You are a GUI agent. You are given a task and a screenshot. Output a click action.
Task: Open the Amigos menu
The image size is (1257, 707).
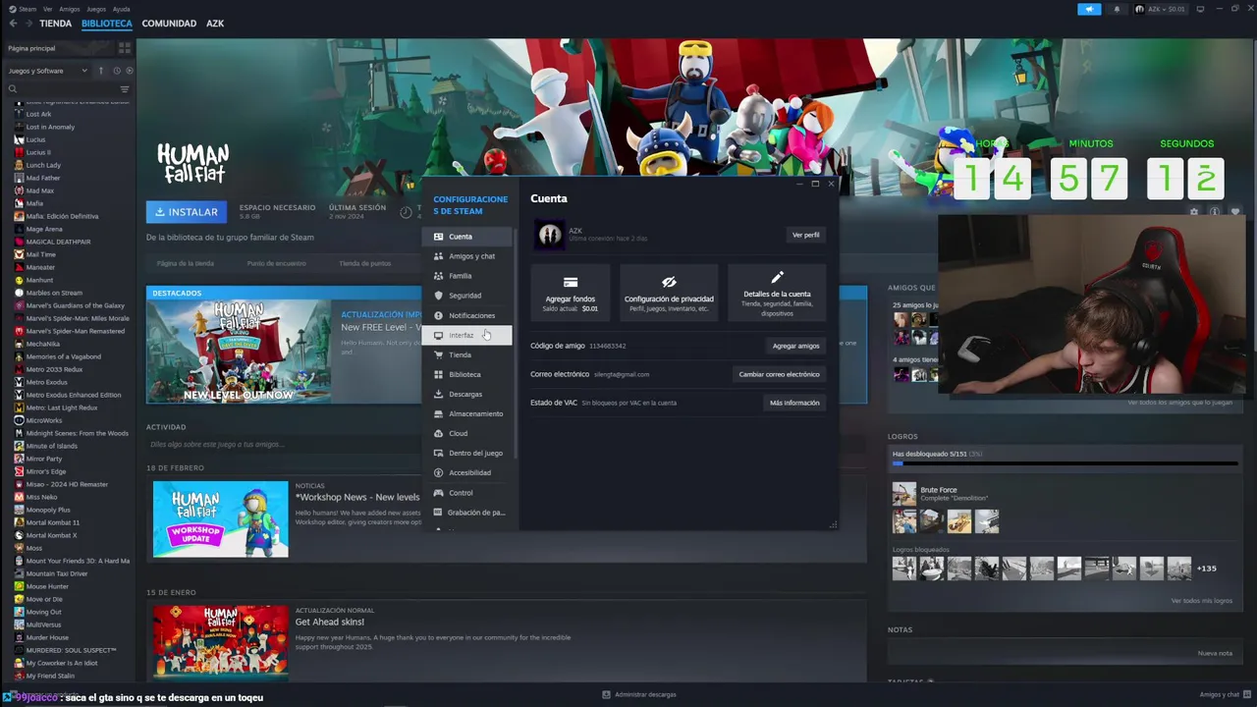(x=69, y=9)
